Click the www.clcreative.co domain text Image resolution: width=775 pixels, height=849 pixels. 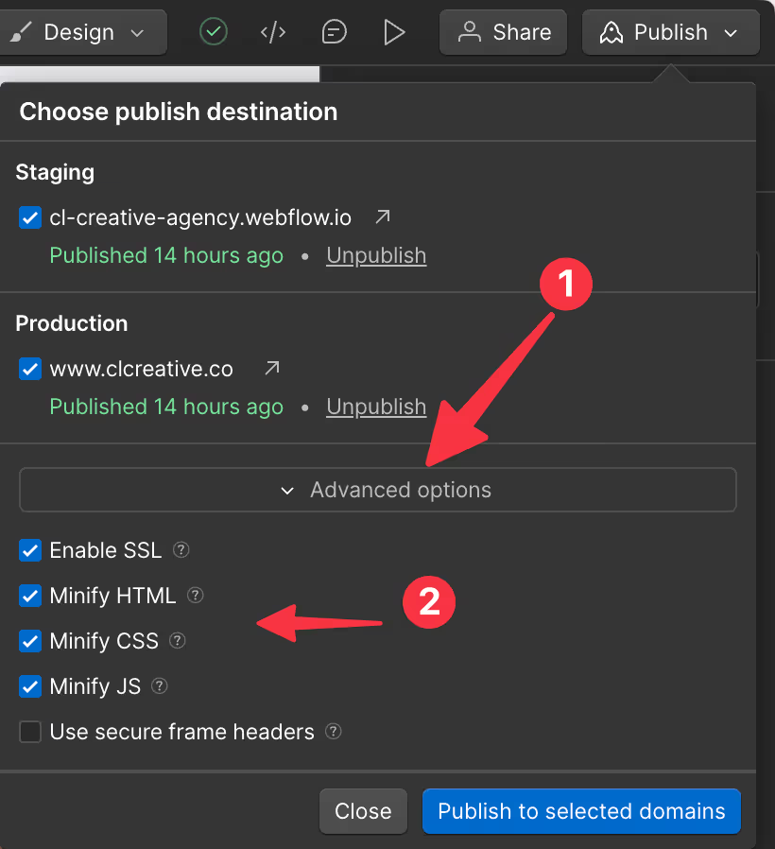coord(141,369)
